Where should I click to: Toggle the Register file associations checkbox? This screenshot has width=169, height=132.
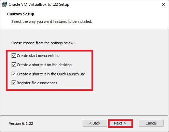click(14, 83)
